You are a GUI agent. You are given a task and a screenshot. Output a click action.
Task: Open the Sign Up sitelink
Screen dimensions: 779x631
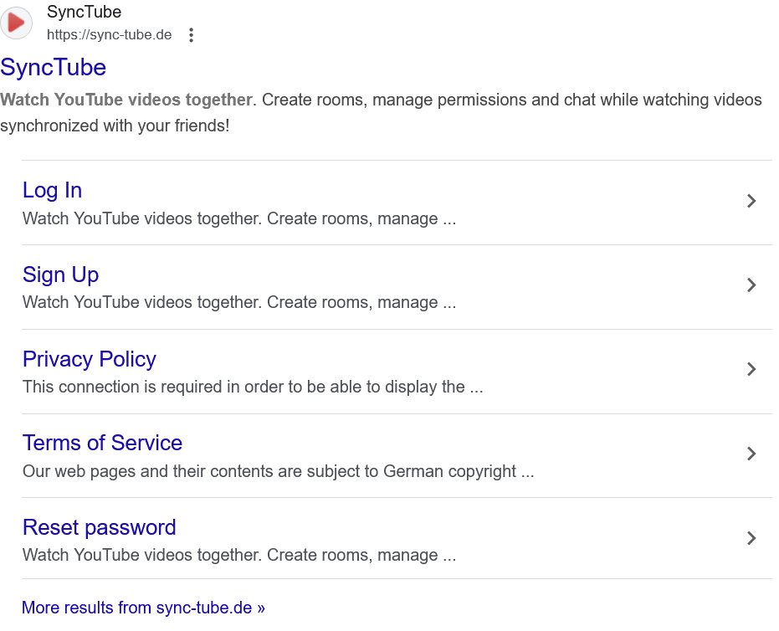pos(60,274)
